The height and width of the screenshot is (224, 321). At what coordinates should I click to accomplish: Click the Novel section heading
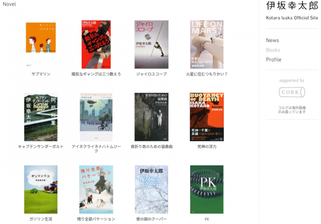tap(9, 4)
